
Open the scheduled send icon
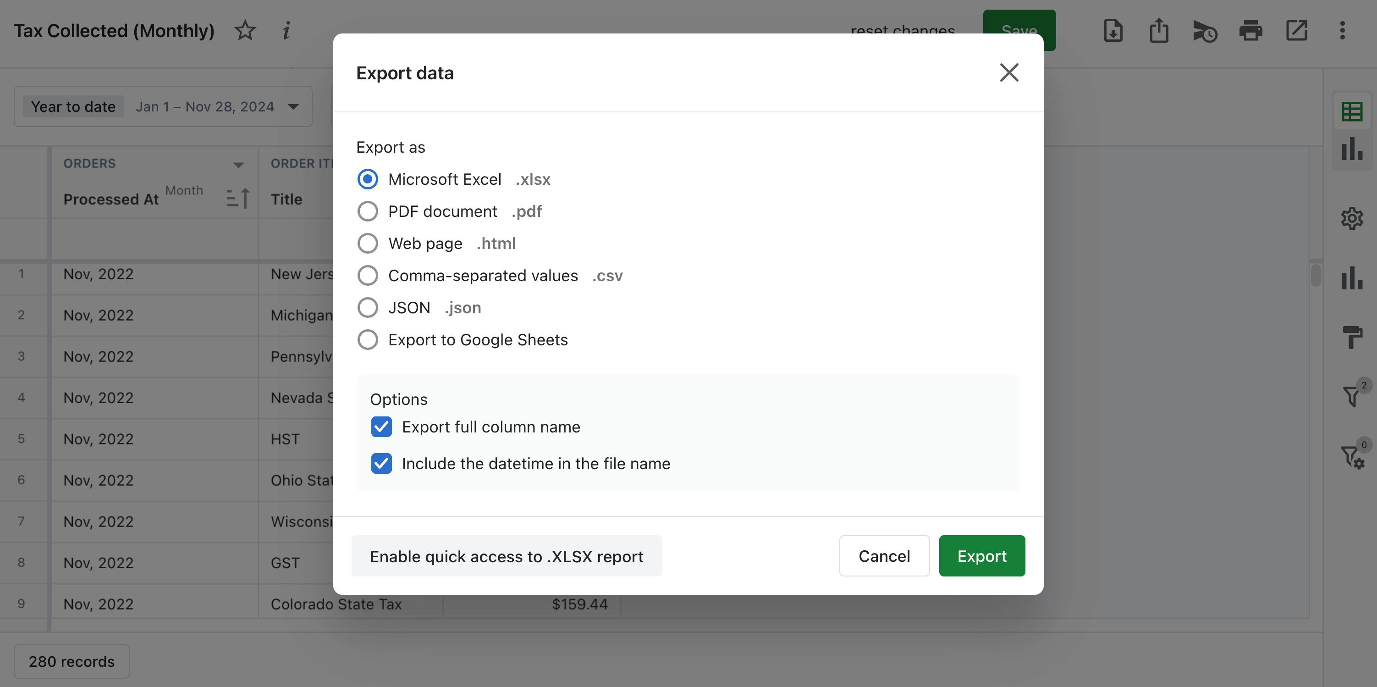click(x=1204, y=32)
